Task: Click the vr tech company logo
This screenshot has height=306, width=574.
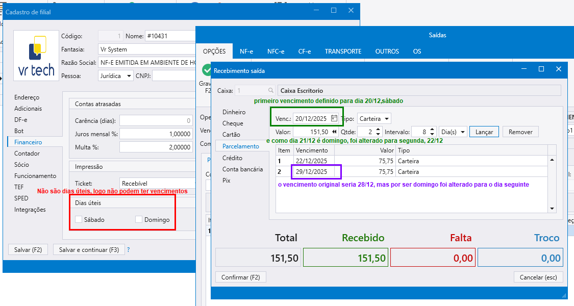Action: pos(36,56)
